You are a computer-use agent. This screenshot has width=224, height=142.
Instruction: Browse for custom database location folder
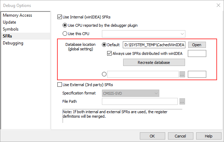[x=182, y=74]
